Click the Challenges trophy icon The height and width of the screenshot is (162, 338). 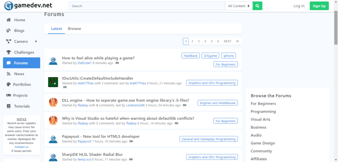(x=9, y=52)
